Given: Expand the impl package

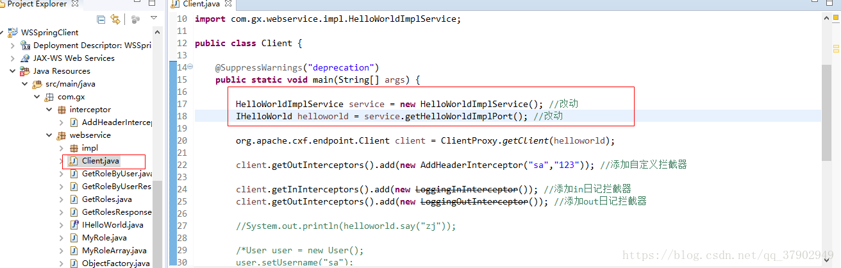Looking at the screenshot, I should [x=62, y=148].
